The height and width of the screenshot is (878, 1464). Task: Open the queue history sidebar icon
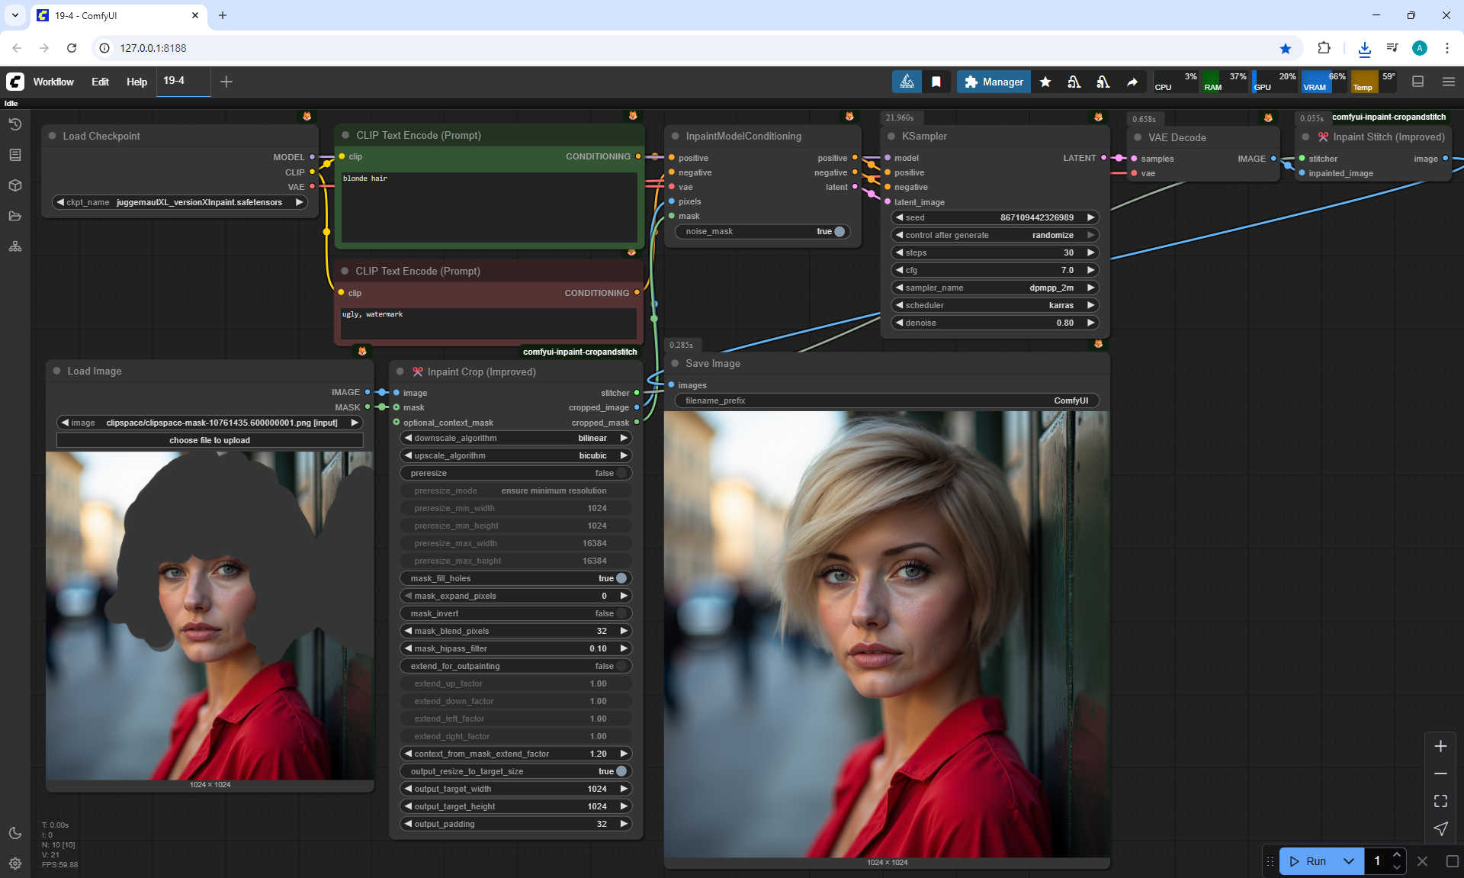pos(15,124)
